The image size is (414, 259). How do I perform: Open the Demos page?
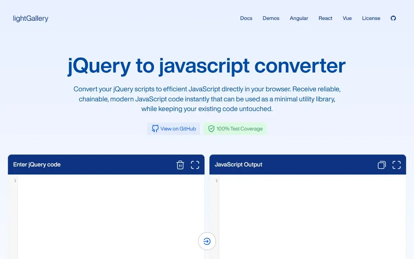coord(271,18)
